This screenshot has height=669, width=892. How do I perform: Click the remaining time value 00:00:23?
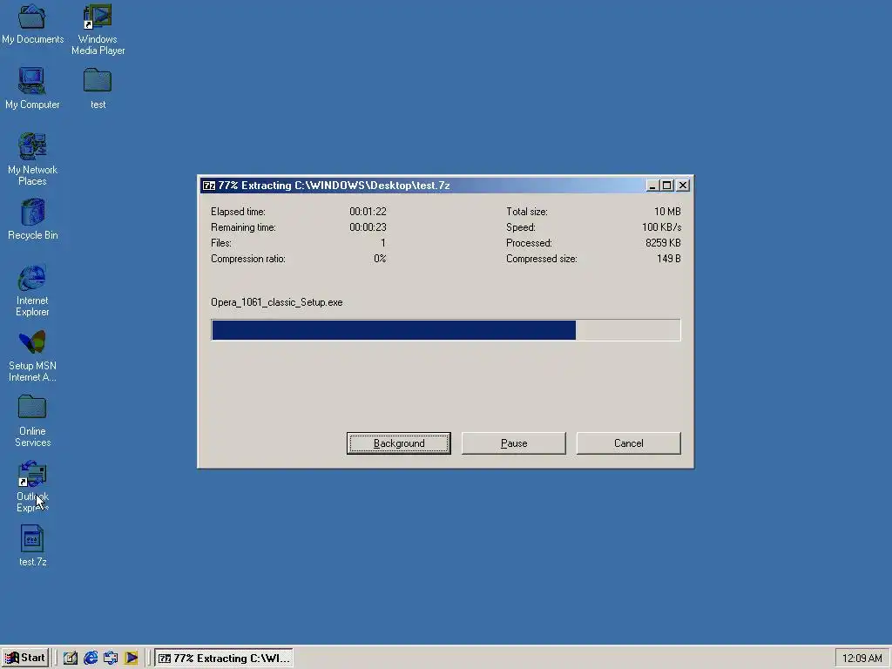[368, 227]
